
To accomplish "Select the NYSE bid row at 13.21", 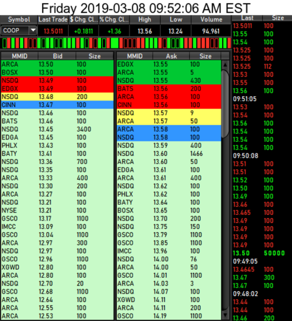I will coord(57,211).
